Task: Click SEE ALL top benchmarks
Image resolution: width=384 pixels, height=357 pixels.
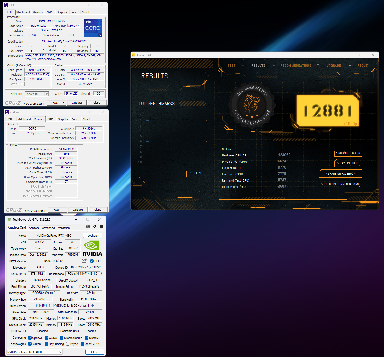Action: point(196,173)
